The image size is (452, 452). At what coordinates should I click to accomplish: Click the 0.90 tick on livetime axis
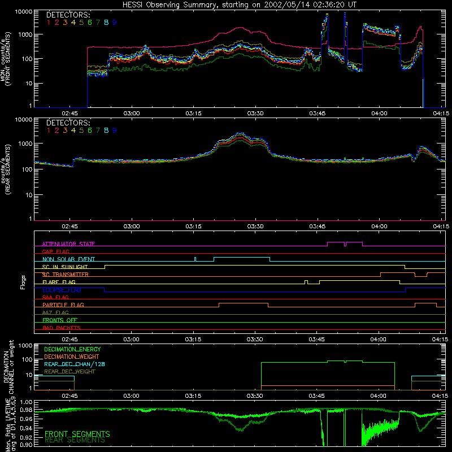pyautogui.click(x=26, y=445)
